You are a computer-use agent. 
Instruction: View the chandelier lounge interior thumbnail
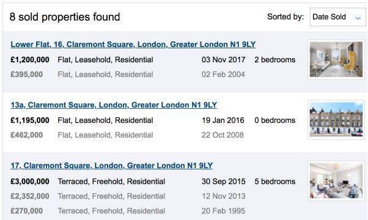pyautogui.click(x=336, y=181)
